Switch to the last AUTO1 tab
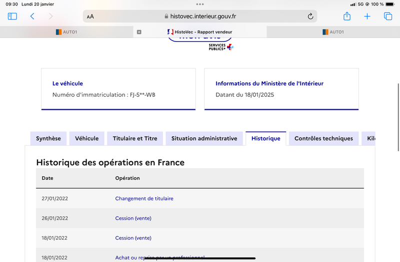This screenshot has width=400, height=262. pyautogui.click(x=333, y=32)
